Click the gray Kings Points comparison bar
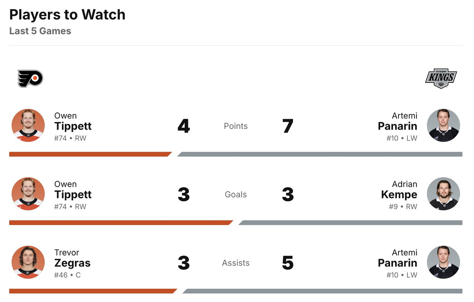 pyautogui.click(x=320, y=154)
